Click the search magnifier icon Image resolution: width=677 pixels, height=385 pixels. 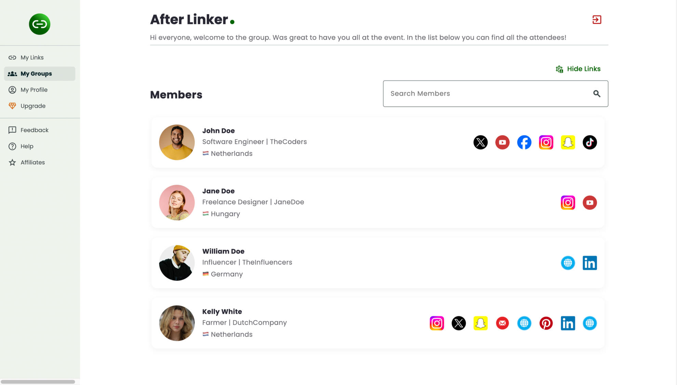tap(597, 94)
